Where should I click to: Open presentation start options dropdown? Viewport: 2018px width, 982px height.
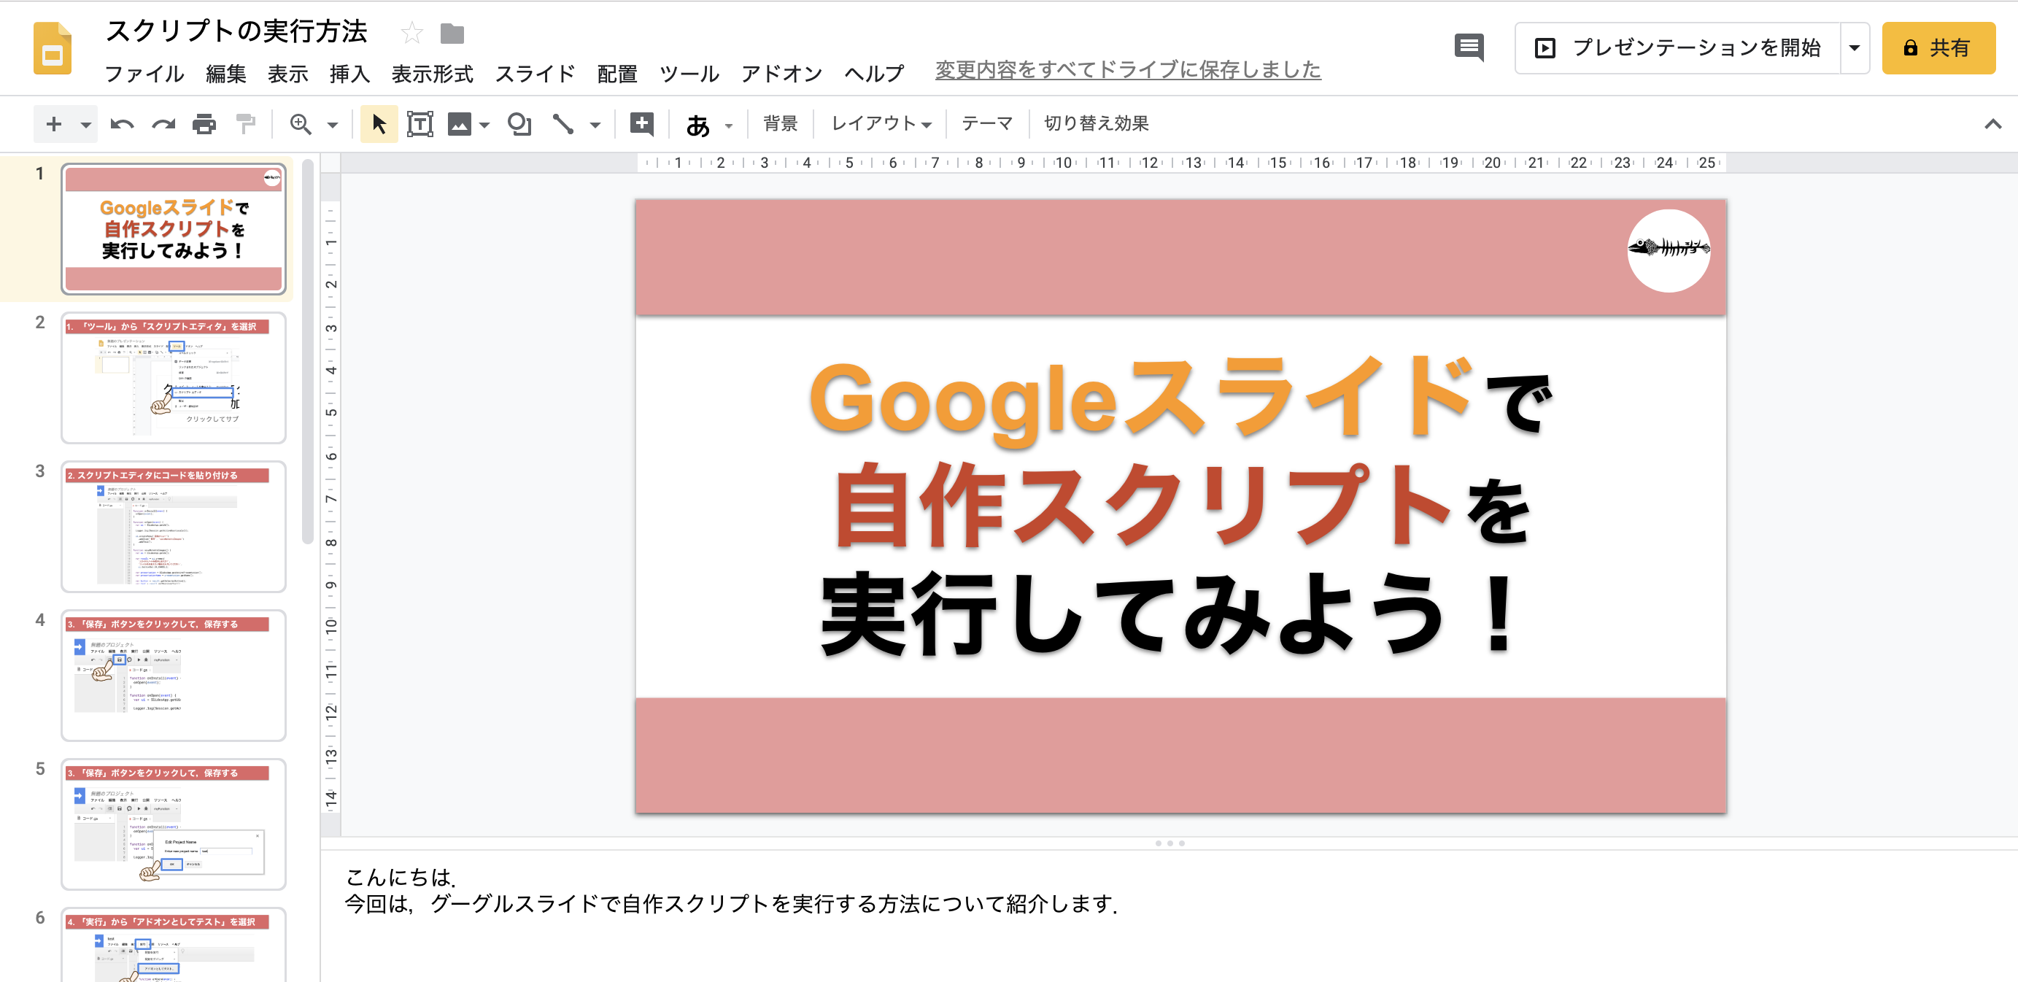pyautogui.click(x=1854, y=47)
